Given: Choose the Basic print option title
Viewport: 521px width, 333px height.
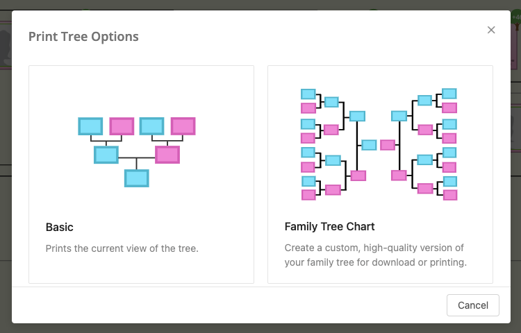Looking at the screenshot, I should point(60,227).
